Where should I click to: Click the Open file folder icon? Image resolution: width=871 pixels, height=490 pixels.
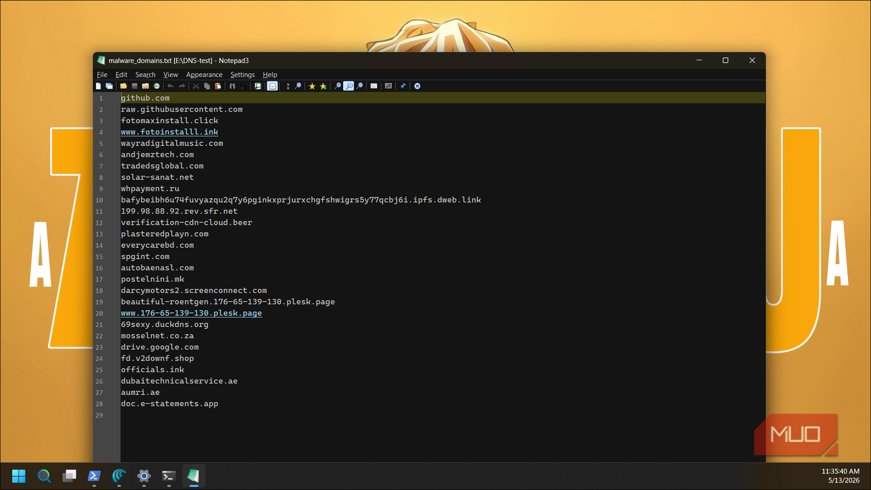124,86
